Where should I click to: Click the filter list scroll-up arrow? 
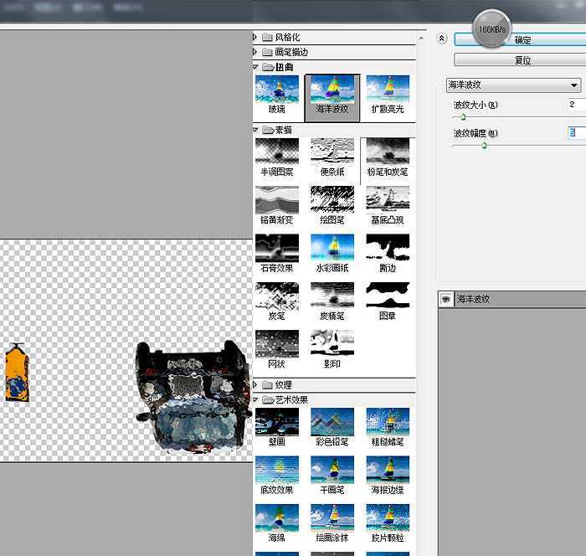pos(421,38)
